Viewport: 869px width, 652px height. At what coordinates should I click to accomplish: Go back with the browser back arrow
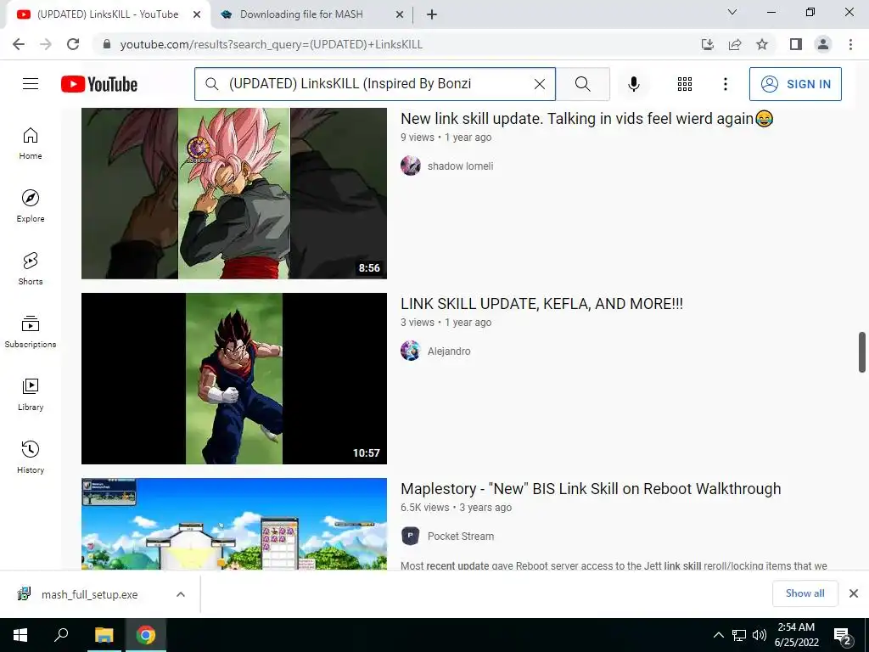19,44
